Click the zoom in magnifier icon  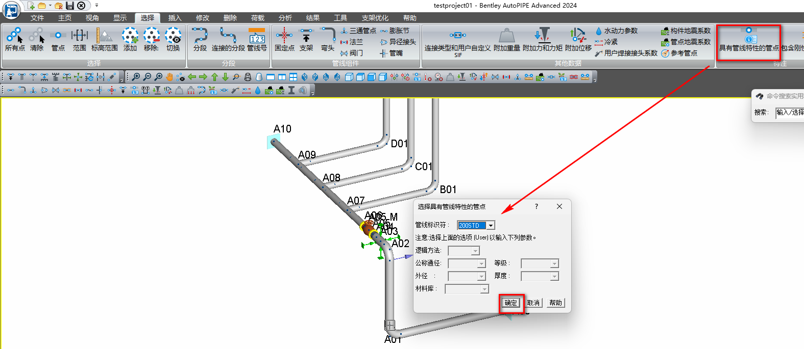136,77
